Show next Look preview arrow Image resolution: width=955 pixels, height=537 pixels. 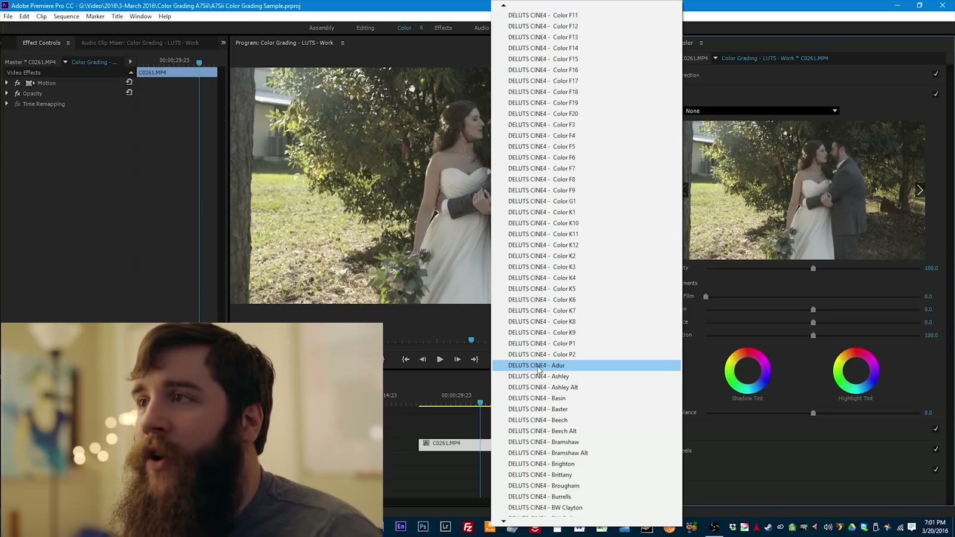coord(919,190)
